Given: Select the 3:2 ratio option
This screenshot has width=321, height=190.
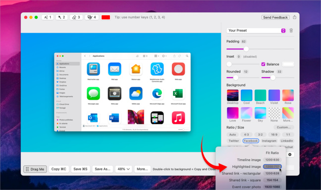Looking at the screenshot, I should [260, 135].
